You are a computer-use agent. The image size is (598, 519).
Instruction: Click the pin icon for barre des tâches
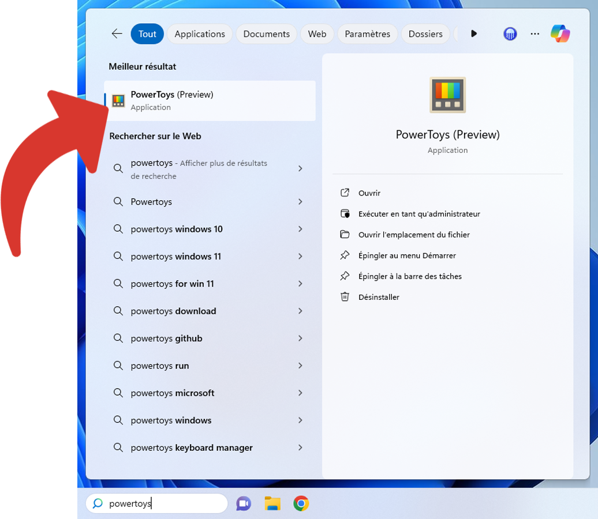[x=345, y=276]
